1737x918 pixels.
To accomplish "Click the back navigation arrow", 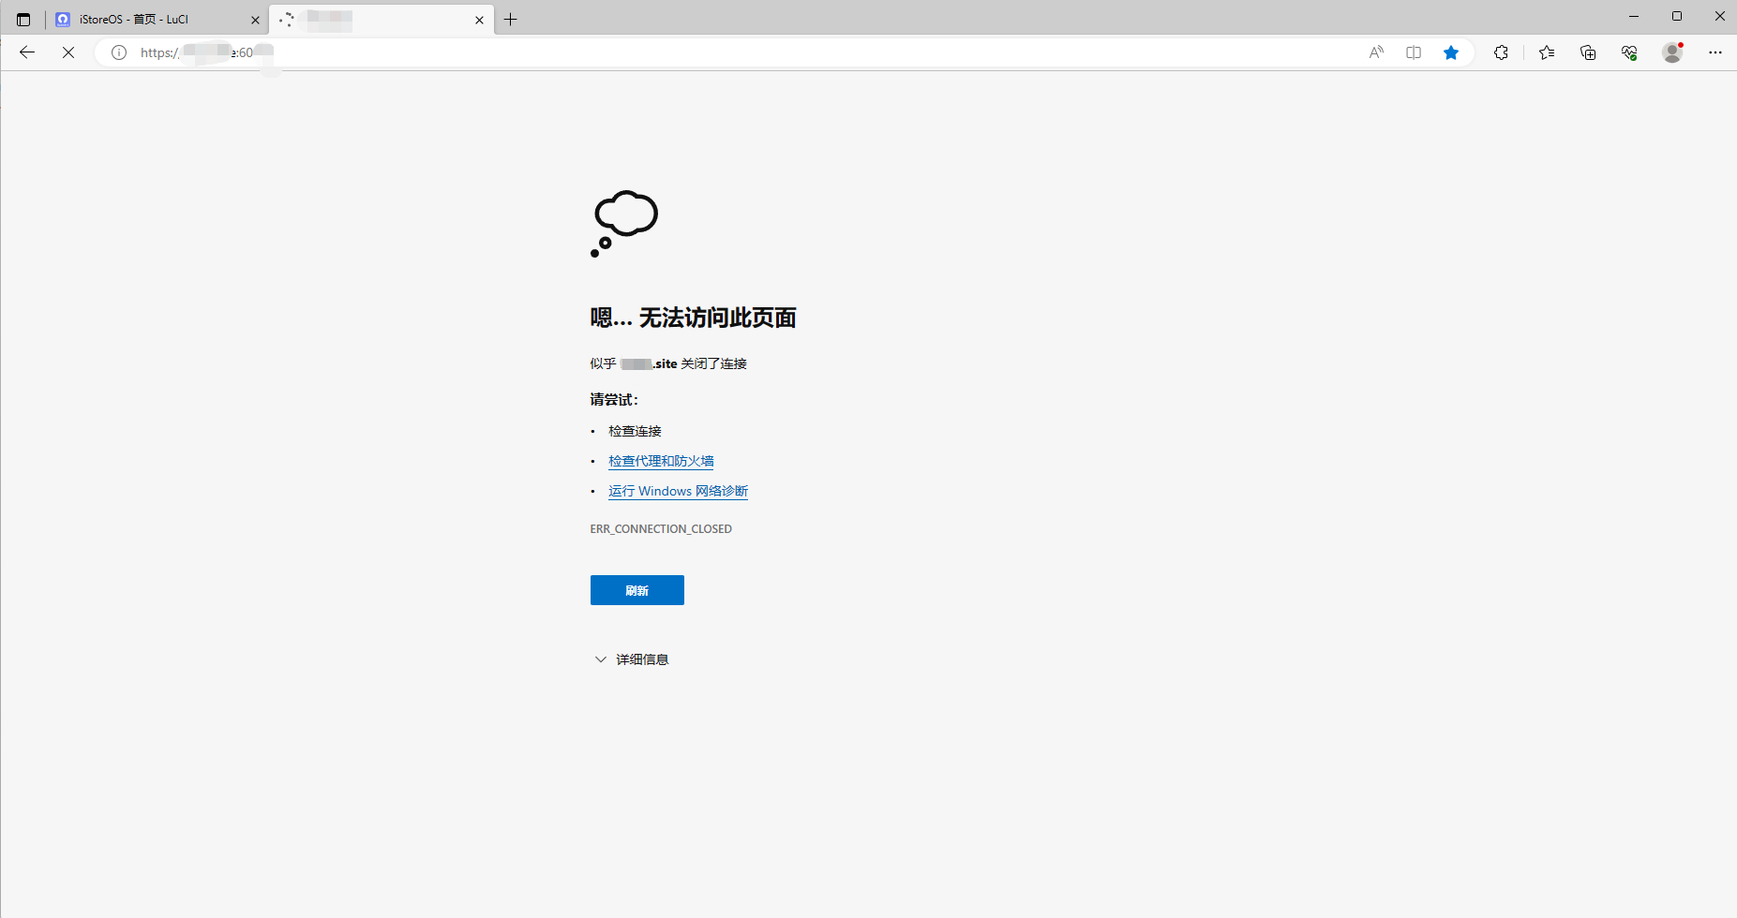I will tap(27, 52).
